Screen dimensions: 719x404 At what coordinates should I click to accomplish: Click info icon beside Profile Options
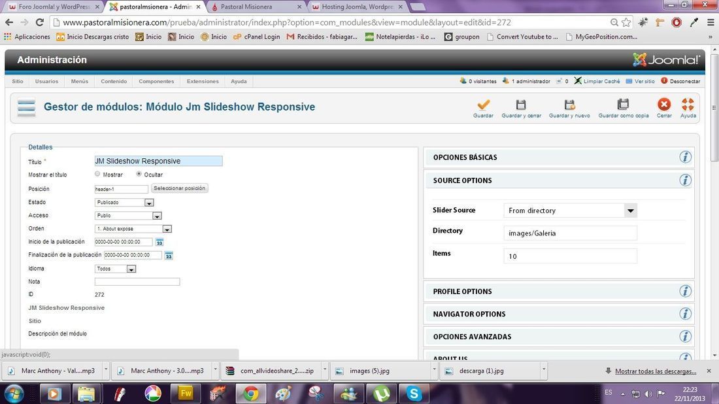tap(685, 291)
